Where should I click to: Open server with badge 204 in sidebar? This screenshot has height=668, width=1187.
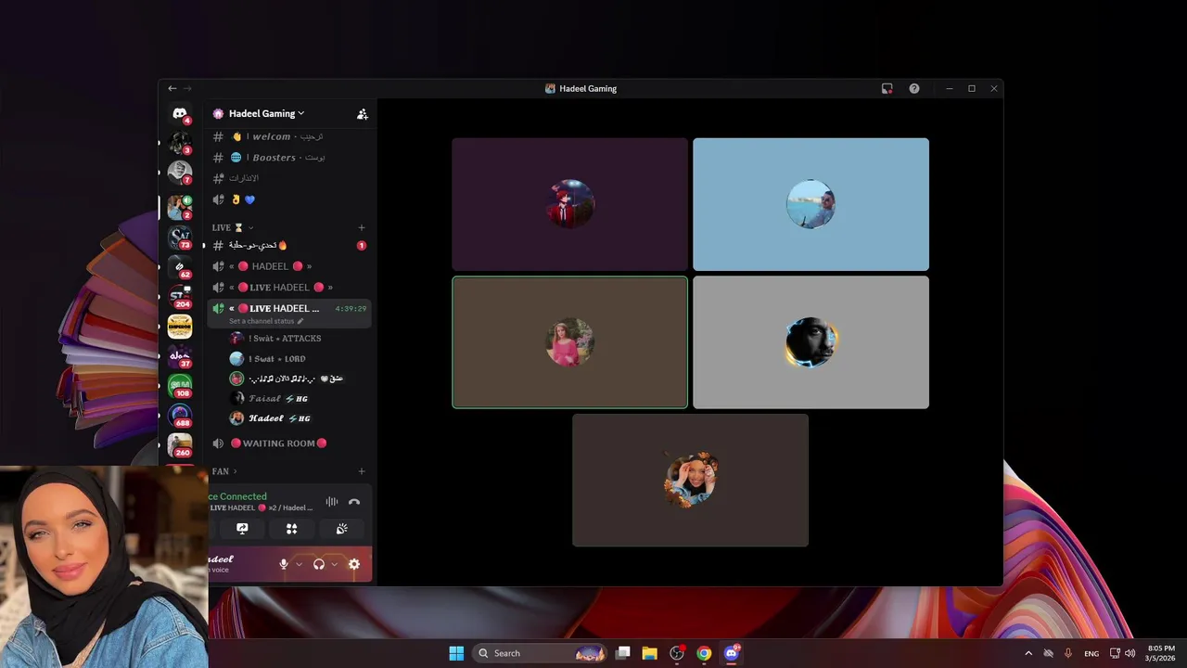[x=179, y=297]
